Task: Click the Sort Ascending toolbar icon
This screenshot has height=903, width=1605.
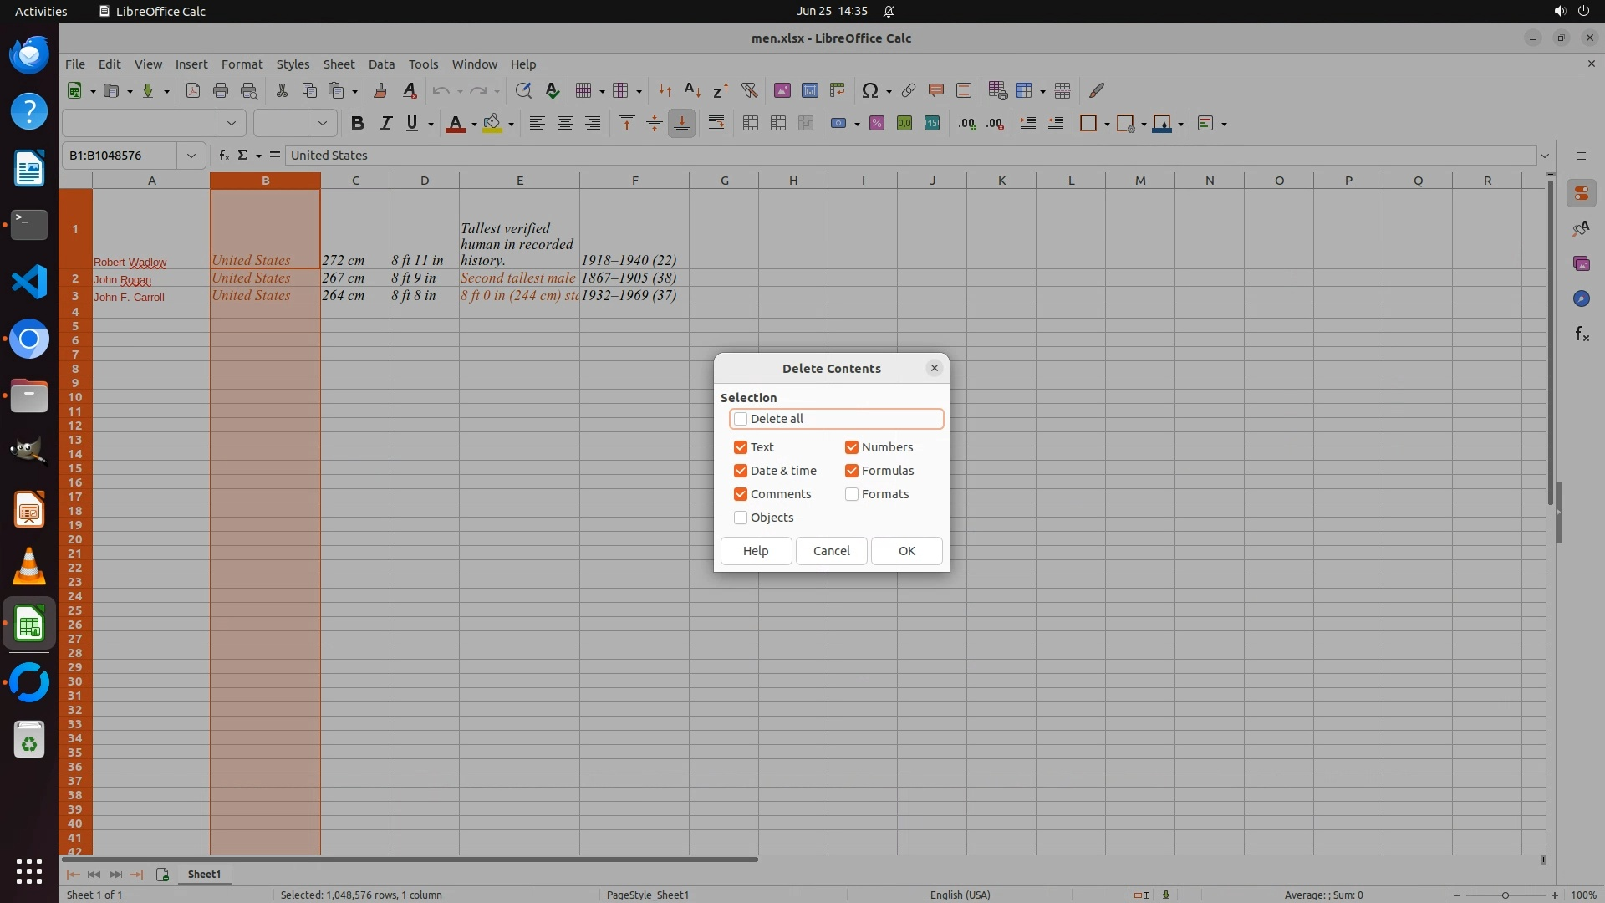Action: [692, 90]
